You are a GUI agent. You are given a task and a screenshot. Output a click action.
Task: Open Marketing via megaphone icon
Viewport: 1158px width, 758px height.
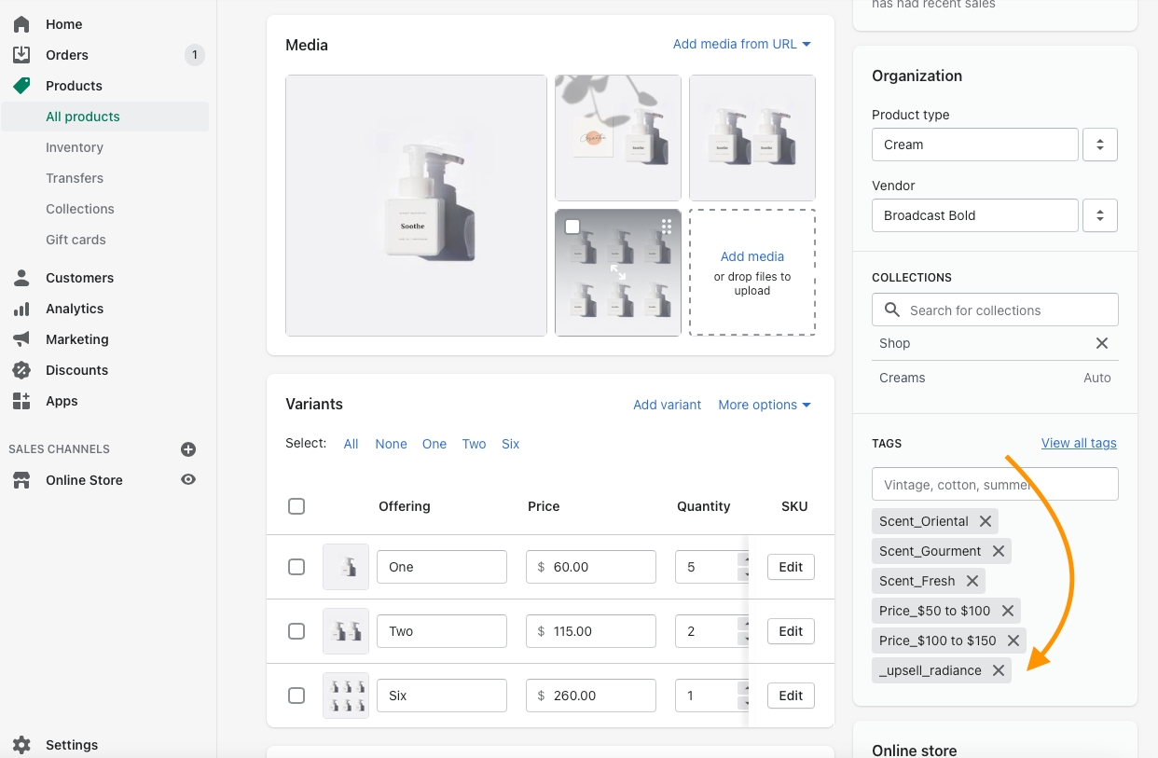21,339
